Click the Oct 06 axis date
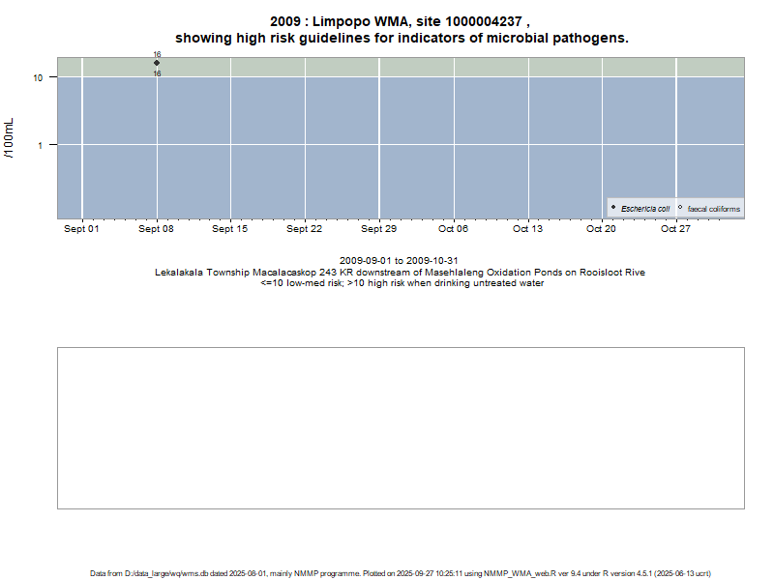774x580 pixels. [453, 229]
